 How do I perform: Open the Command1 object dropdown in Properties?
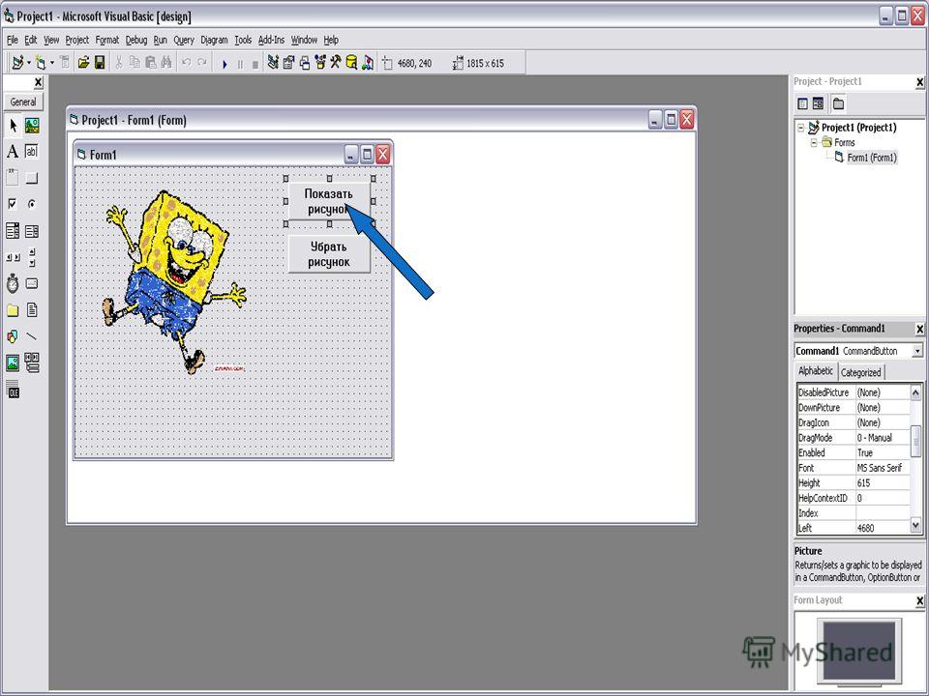[x=917, y=351]
